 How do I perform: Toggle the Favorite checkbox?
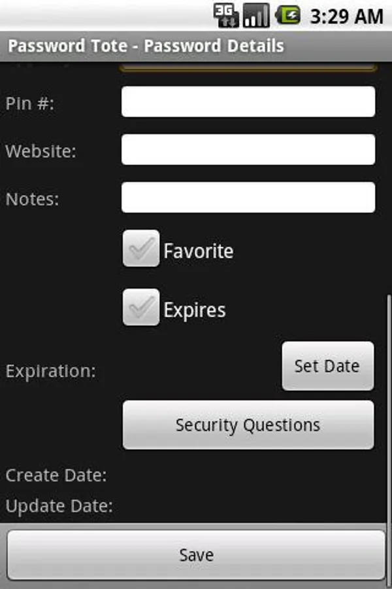(141, 249)
